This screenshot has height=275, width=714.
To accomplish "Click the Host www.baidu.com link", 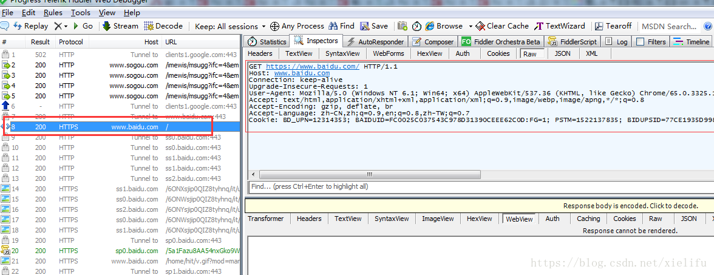I will [x=302, y=73].
